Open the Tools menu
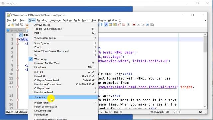213x120 pixels. coord(77,20)
